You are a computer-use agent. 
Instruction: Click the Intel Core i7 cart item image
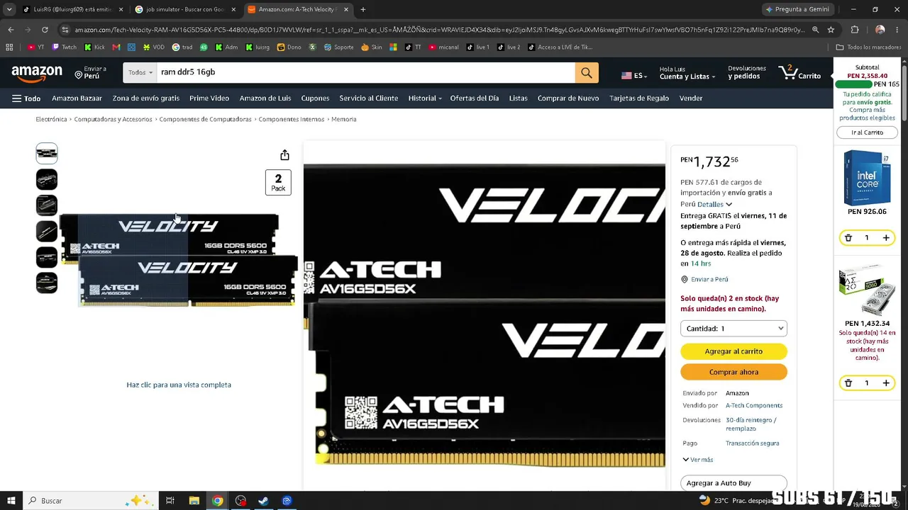(867, 178)
